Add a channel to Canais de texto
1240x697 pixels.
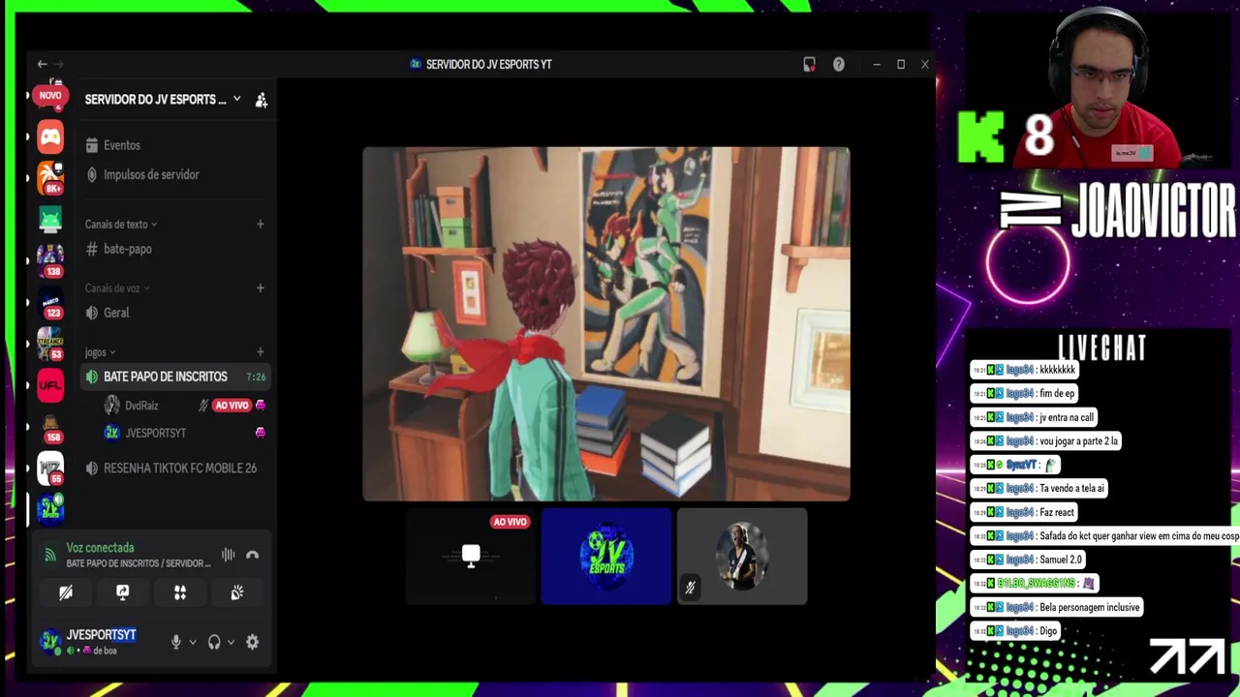pyautogui.click(x=260, y=225)
